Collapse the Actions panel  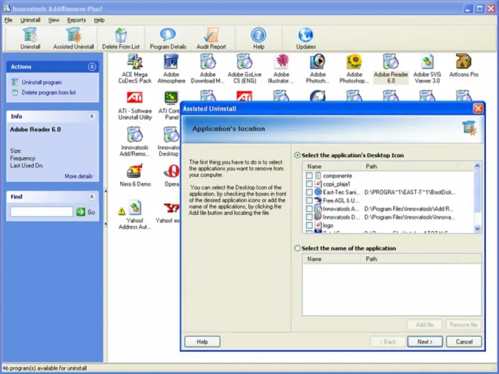pos(92,67)
